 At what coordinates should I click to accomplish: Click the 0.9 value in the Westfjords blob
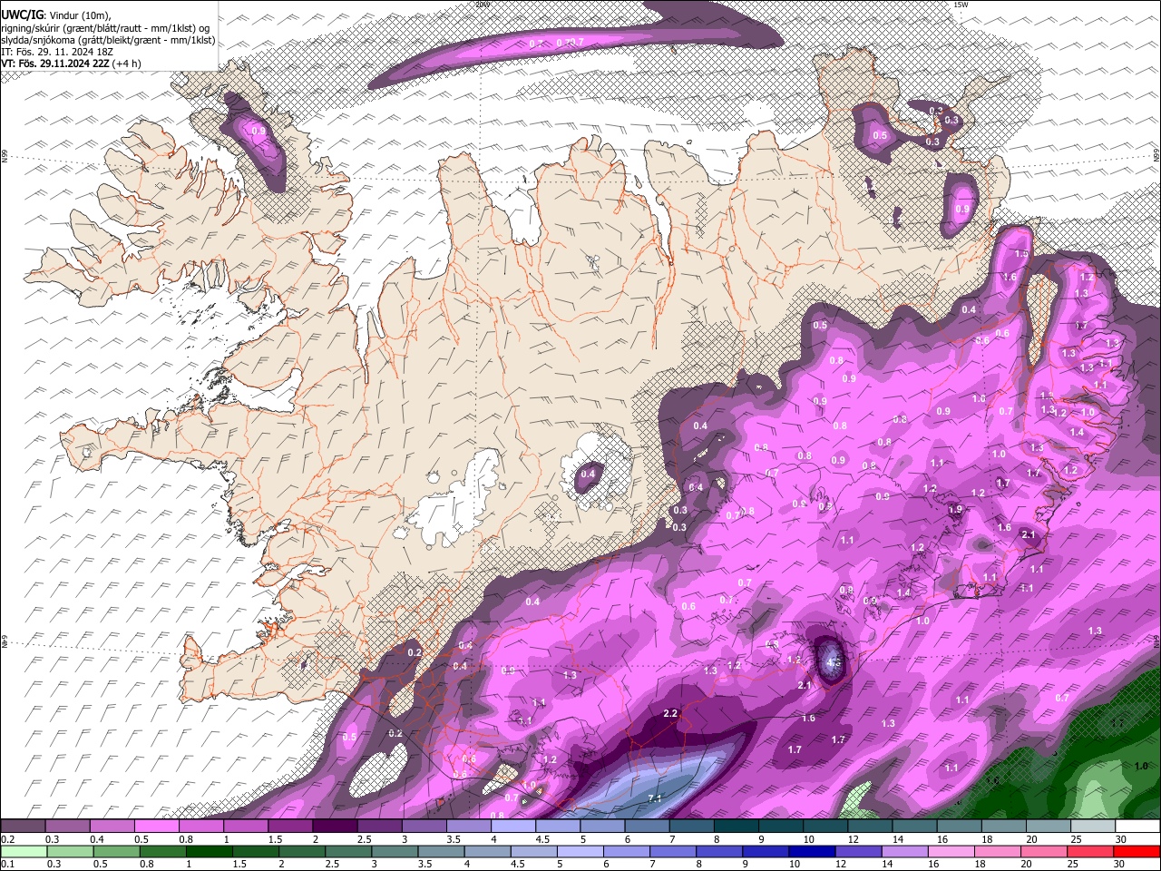pyautogui.click(x=259, y=132)
